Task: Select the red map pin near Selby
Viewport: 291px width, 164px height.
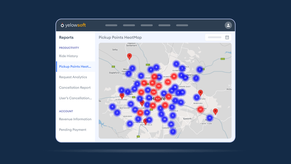Action: 129,56
